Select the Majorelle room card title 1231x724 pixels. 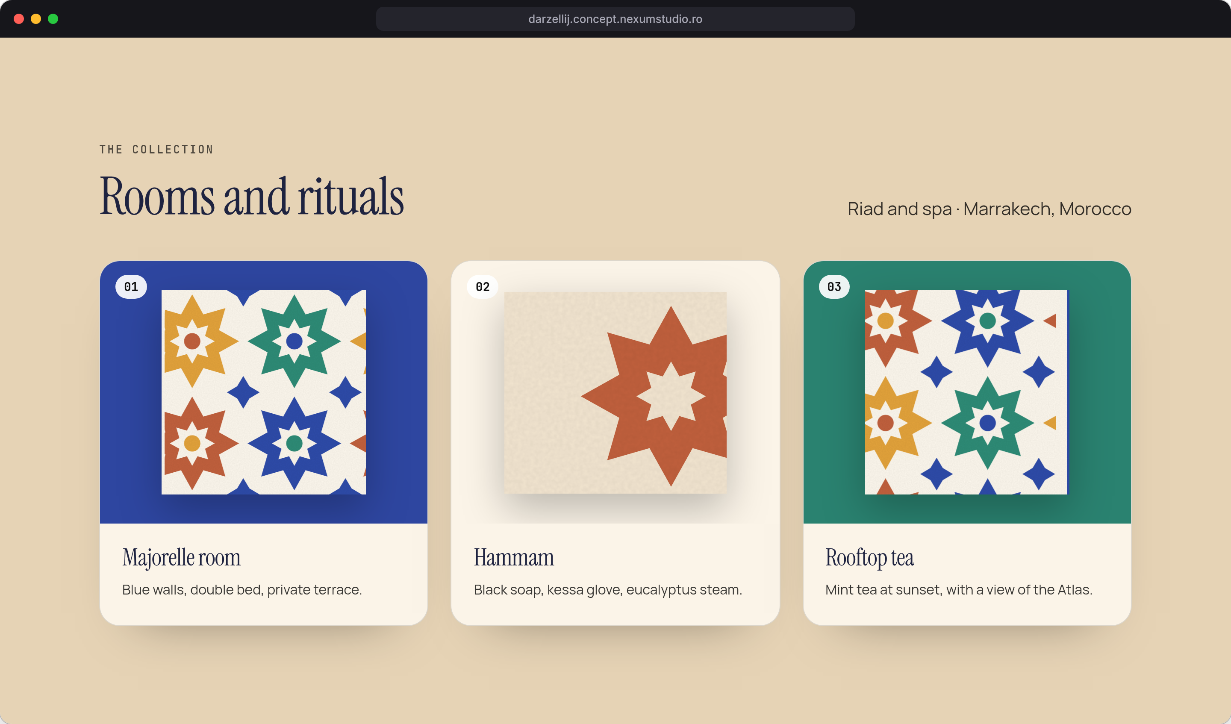pos(181,557)
